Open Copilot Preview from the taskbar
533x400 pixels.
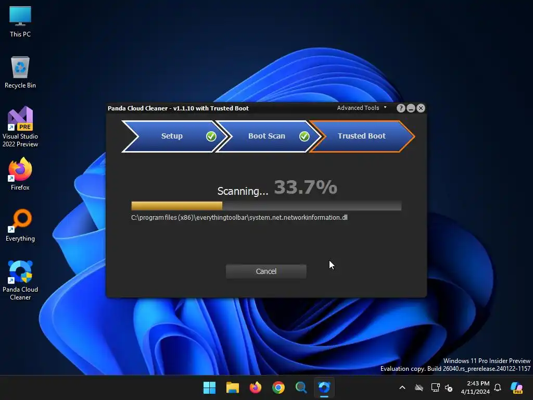coord(517,387)
